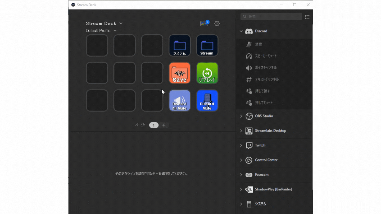The height and width of the screenshot is (214, 381).
Task: Click the Facecam label
Action: 262,175
